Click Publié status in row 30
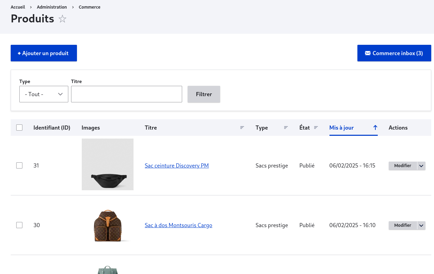The width and height of the screenshot is (434, 274). coord(307,225)
